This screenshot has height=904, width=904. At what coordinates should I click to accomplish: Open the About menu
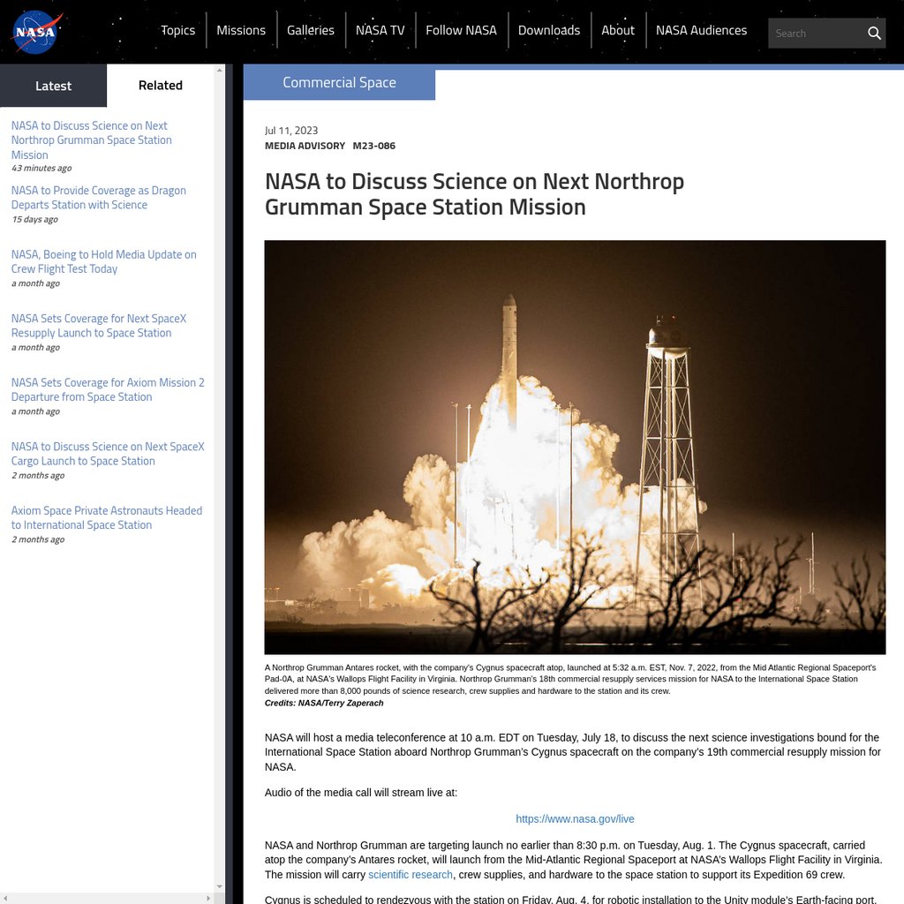[x=617, y=30]
